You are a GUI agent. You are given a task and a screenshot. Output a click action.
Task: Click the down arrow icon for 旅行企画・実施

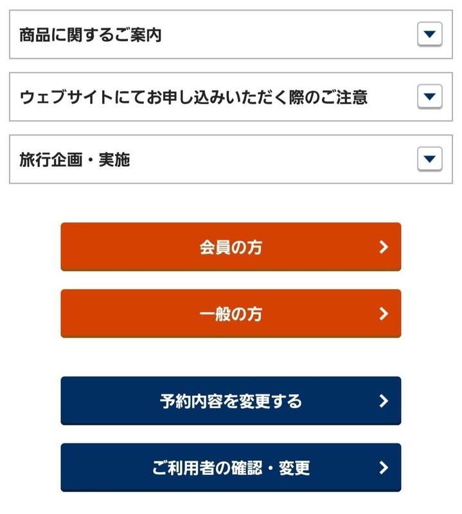click(x=429, y=159)
